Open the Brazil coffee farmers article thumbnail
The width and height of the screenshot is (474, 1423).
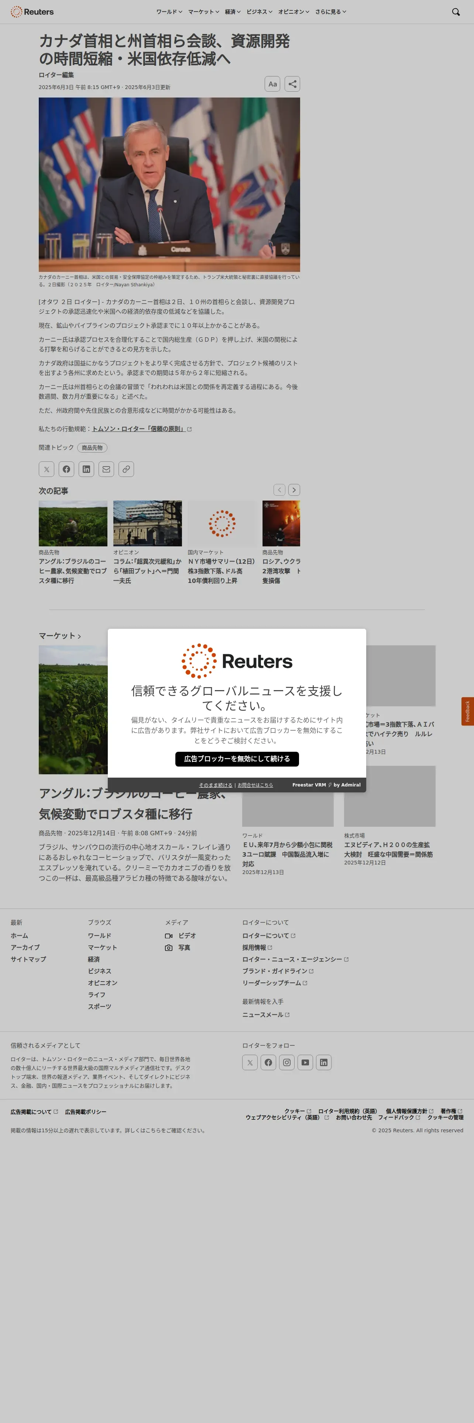[x=73, y=524]
